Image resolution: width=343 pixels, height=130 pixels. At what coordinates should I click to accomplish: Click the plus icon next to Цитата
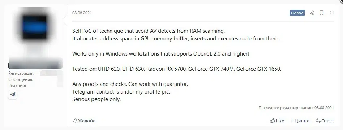(292, 121)
